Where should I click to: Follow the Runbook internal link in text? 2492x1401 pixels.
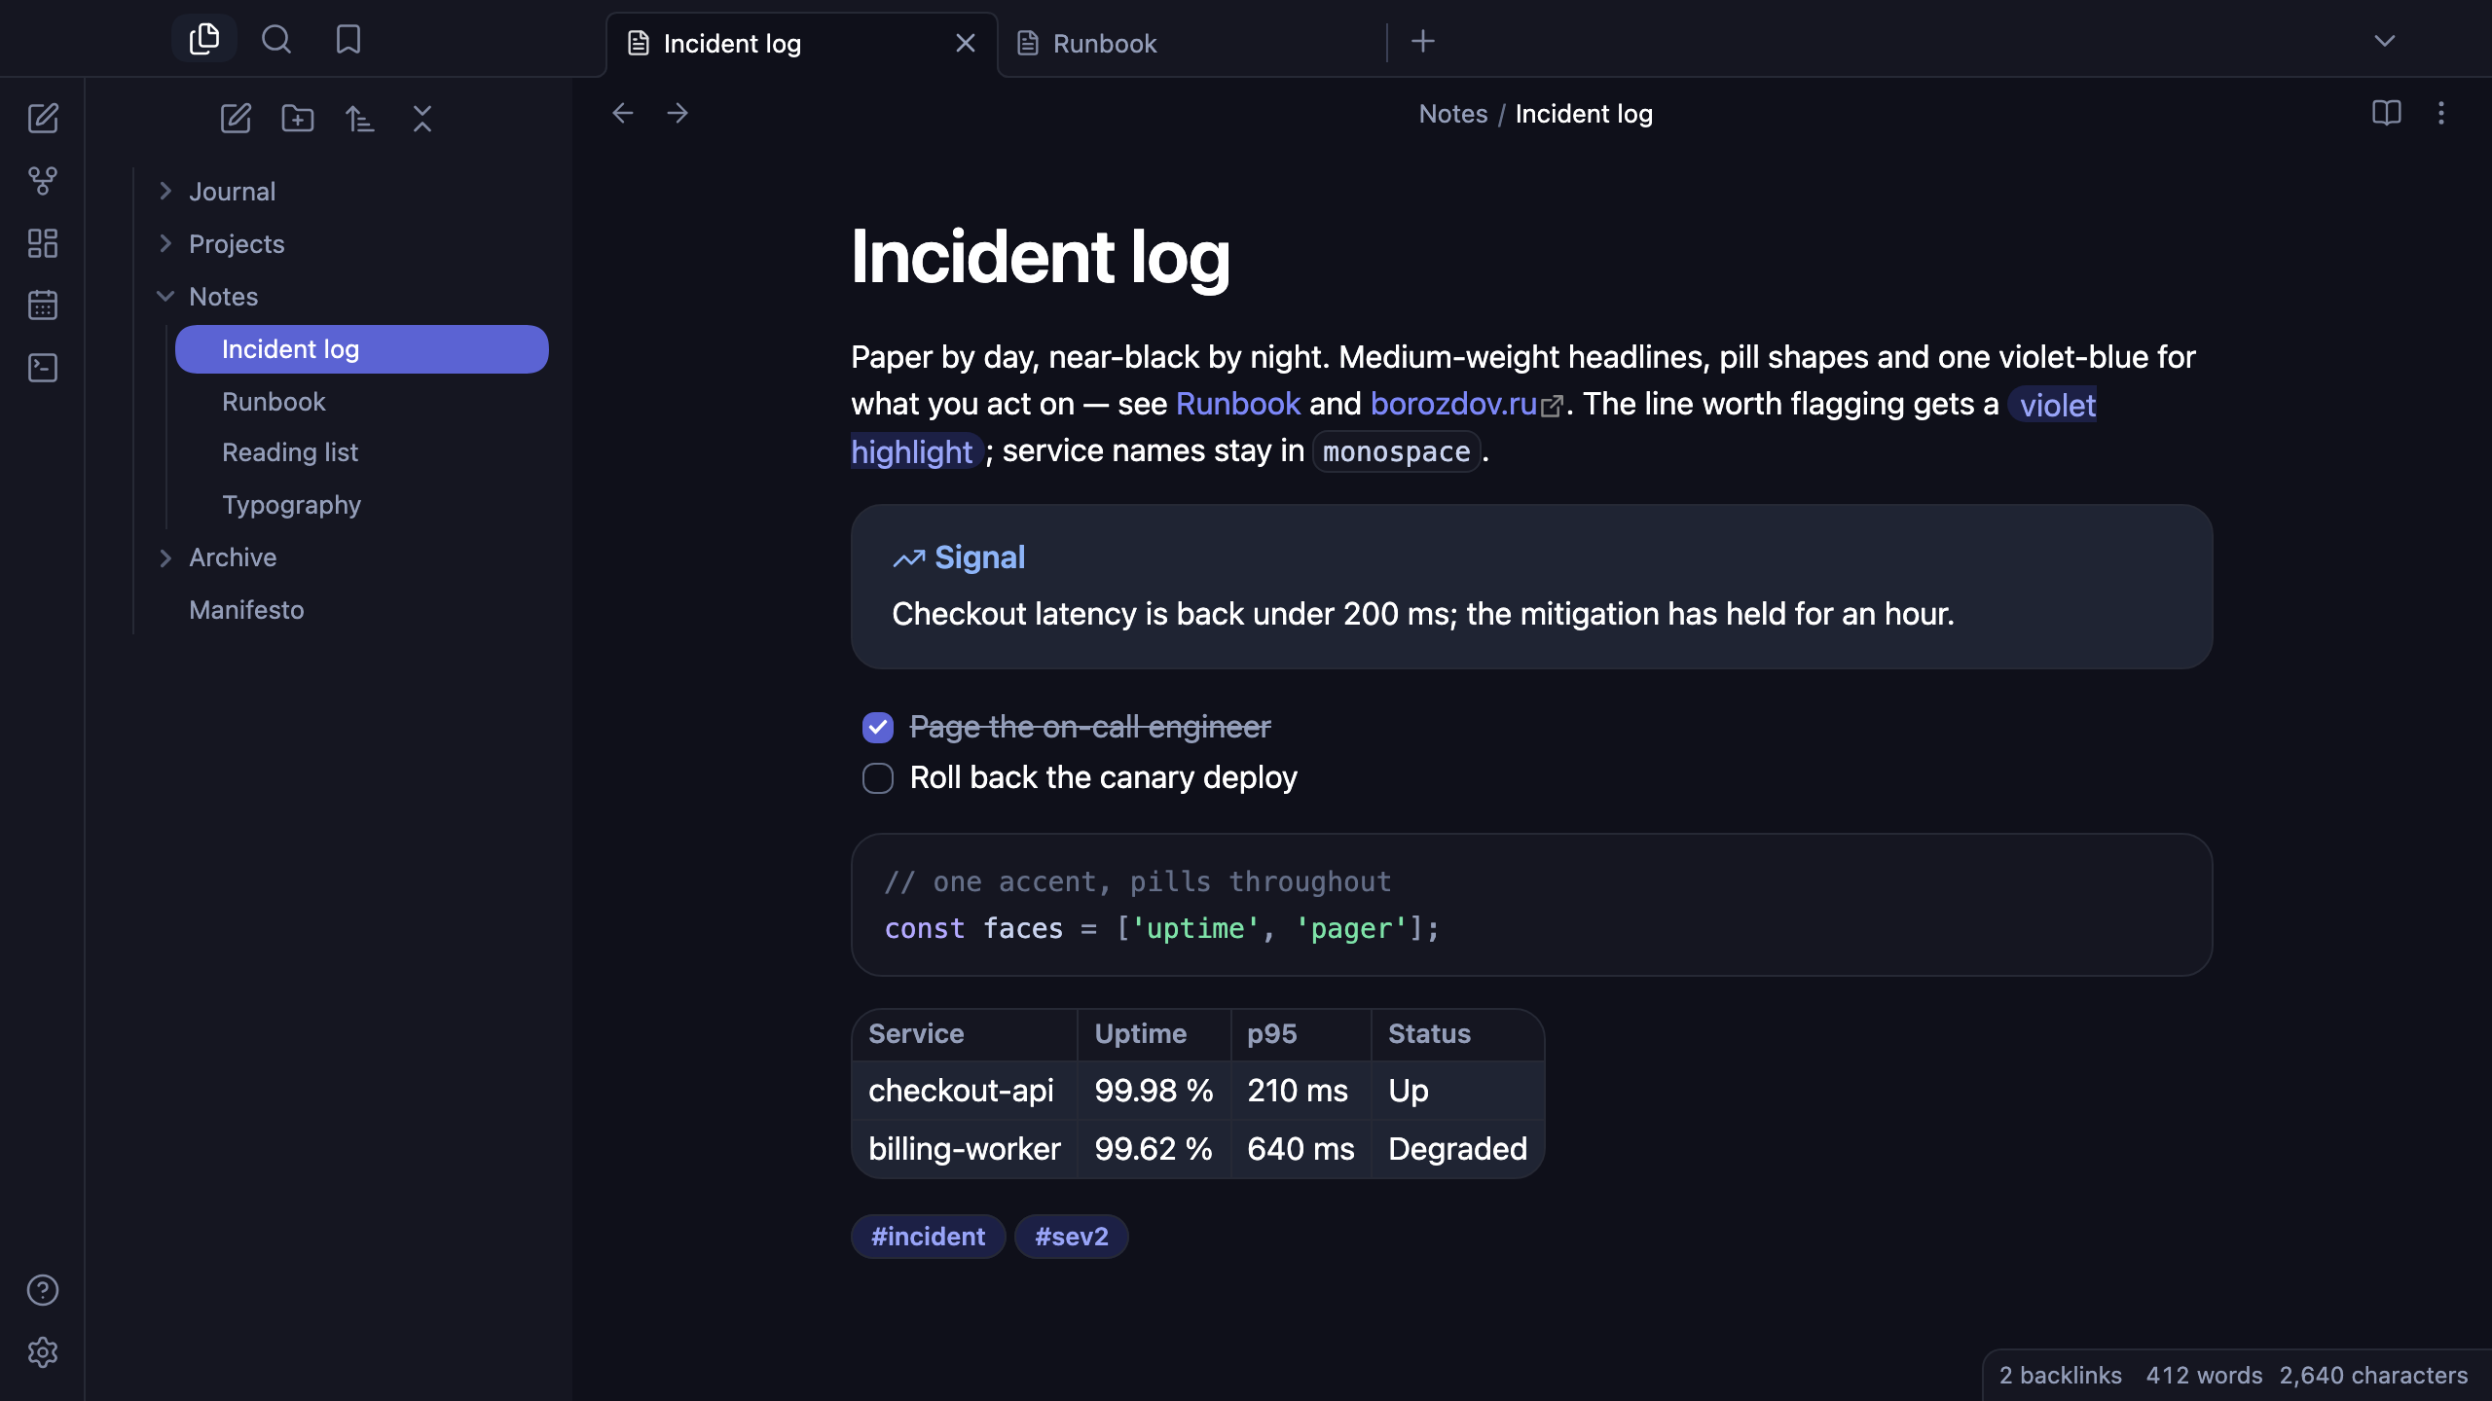(x=1238, y=404)
